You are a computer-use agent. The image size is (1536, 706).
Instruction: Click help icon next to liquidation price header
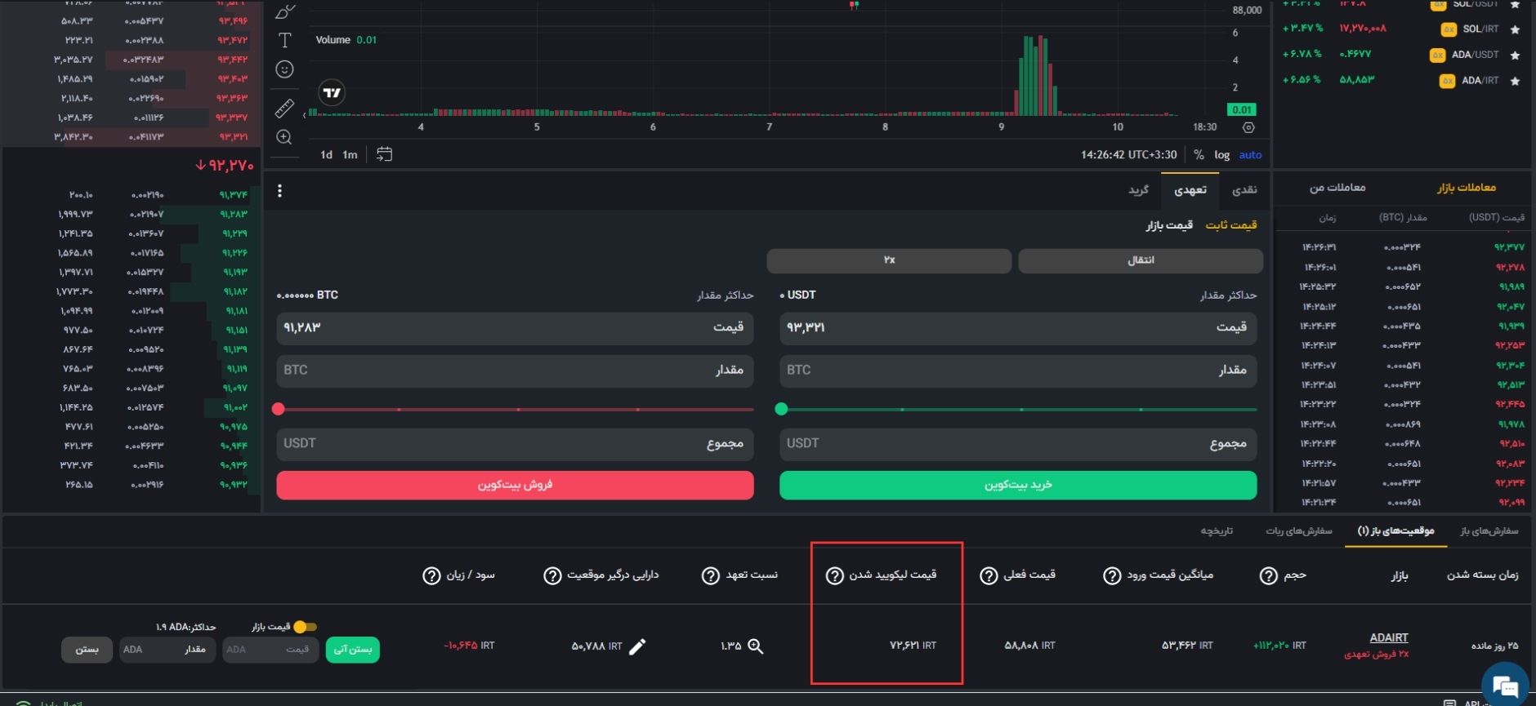[834, 575]
